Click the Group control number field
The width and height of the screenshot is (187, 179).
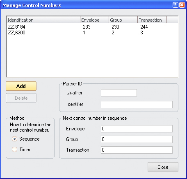pyautogui.click(x=137, y=139)
